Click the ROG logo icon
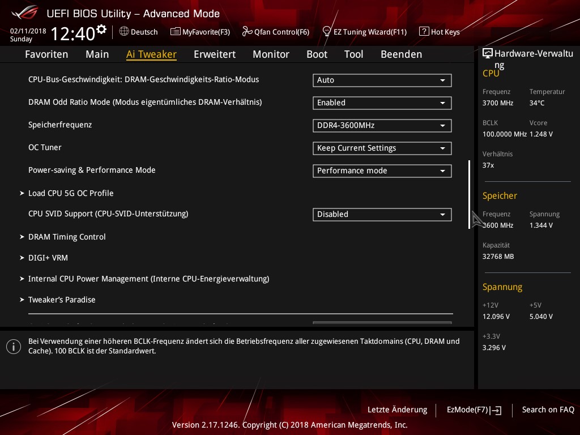Viewport: 580px width, 435px height. tap(25, 12)
